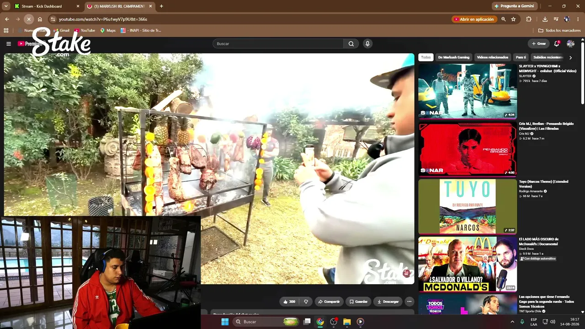Dislike the video with thumbs-down
This screenshot has width=585, height=329.
(x=306, y=302)
